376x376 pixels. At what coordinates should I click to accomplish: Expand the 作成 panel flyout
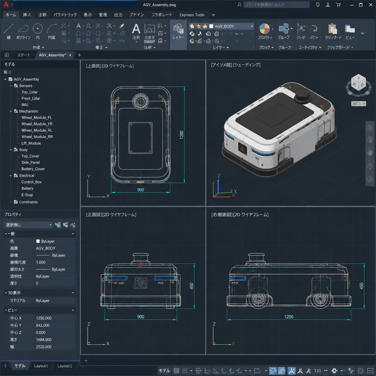coord(38,47)
